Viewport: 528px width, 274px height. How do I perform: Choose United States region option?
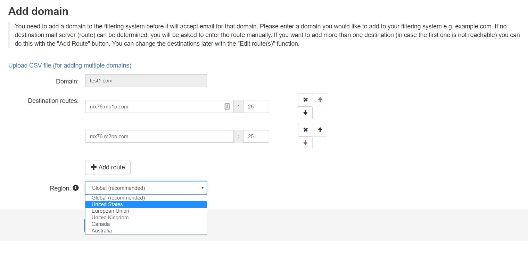[x=107, y=204]
